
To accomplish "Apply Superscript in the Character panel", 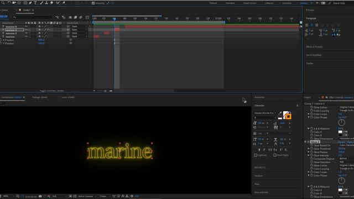I will [x=281, y=150].
